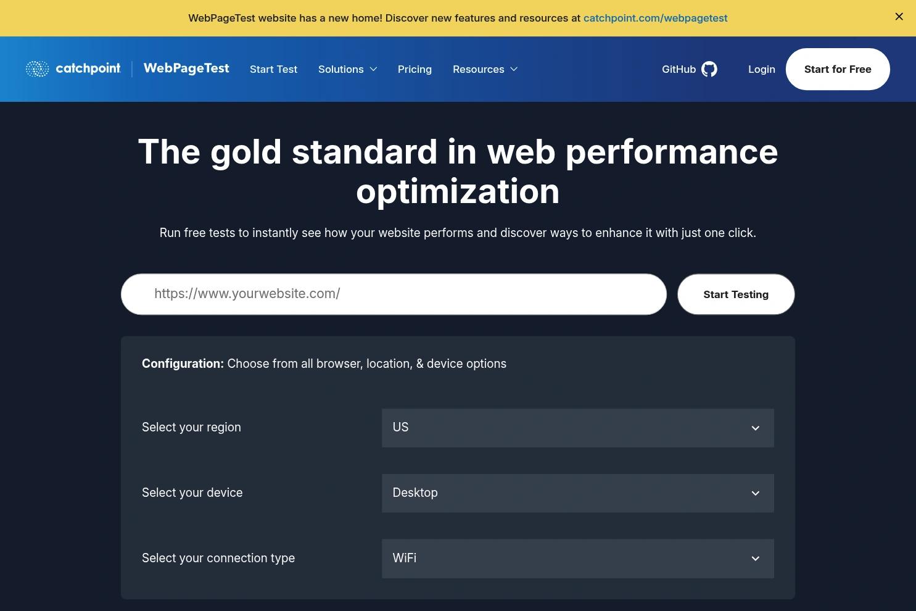The height and width of the screenshot is (611, 916).
Task: Click the Resources chevron arrow
Action: (x=514, y=69)
